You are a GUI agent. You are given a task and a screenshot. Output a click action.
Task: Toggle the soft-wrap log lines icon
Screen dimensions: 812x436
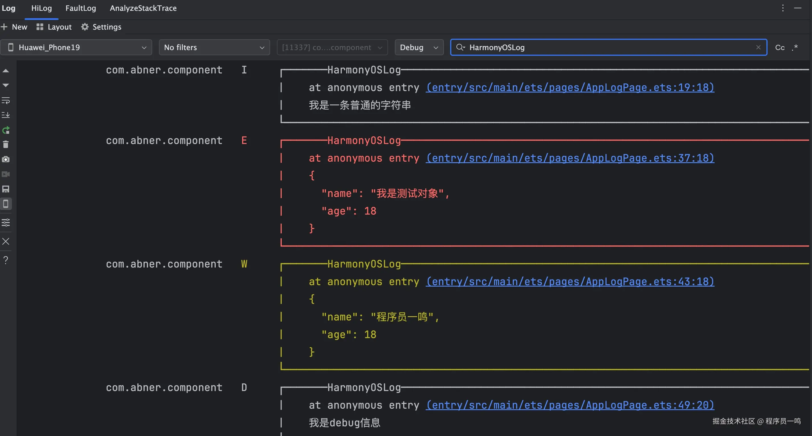[x=6, y=100]
